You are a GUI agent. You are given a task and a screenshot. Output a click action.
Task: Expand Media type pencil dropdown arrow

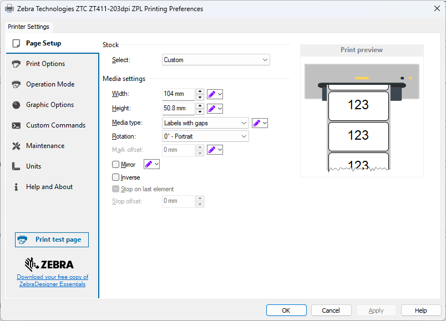tap(265, 123)
